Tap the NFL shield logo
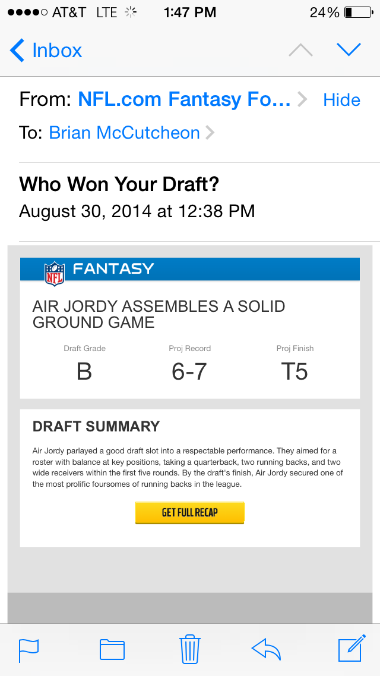Image resolution: width=380 pixels, height=676 pixels. [x=54, y=273]
